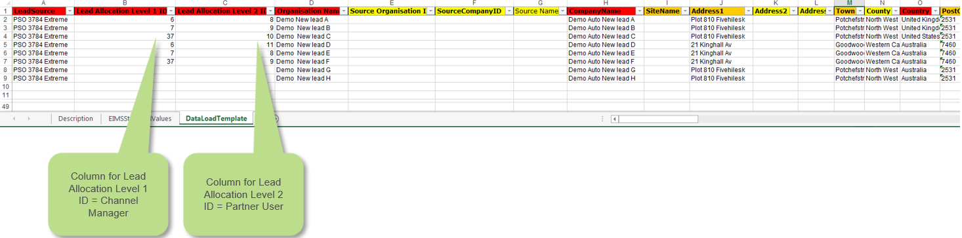Select row 9 header
The height and width of the screenshot is (238, 962).
click(5, 78)
